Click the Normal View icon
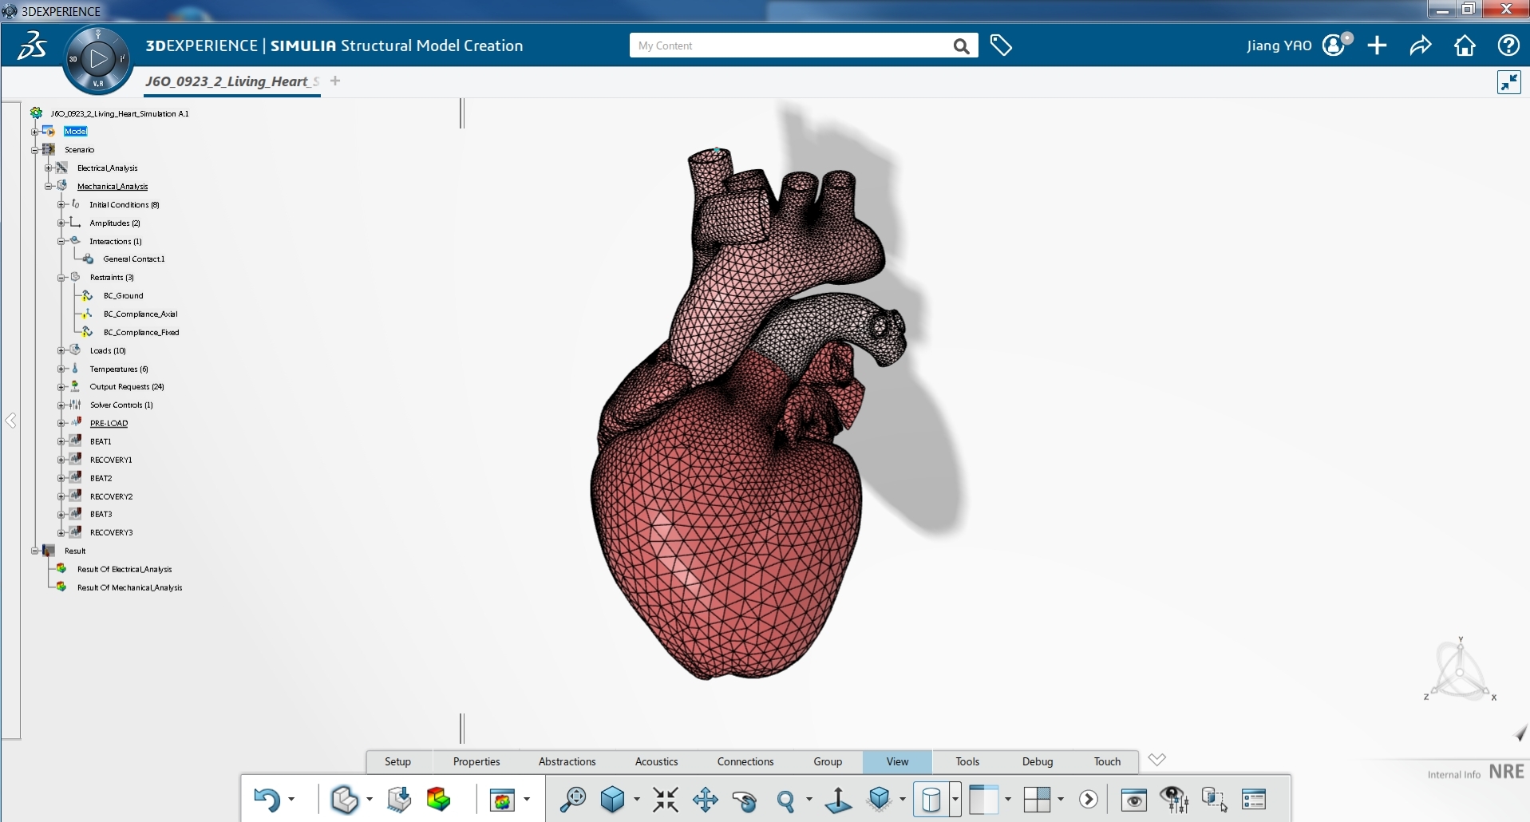 (x=838, y=800)
